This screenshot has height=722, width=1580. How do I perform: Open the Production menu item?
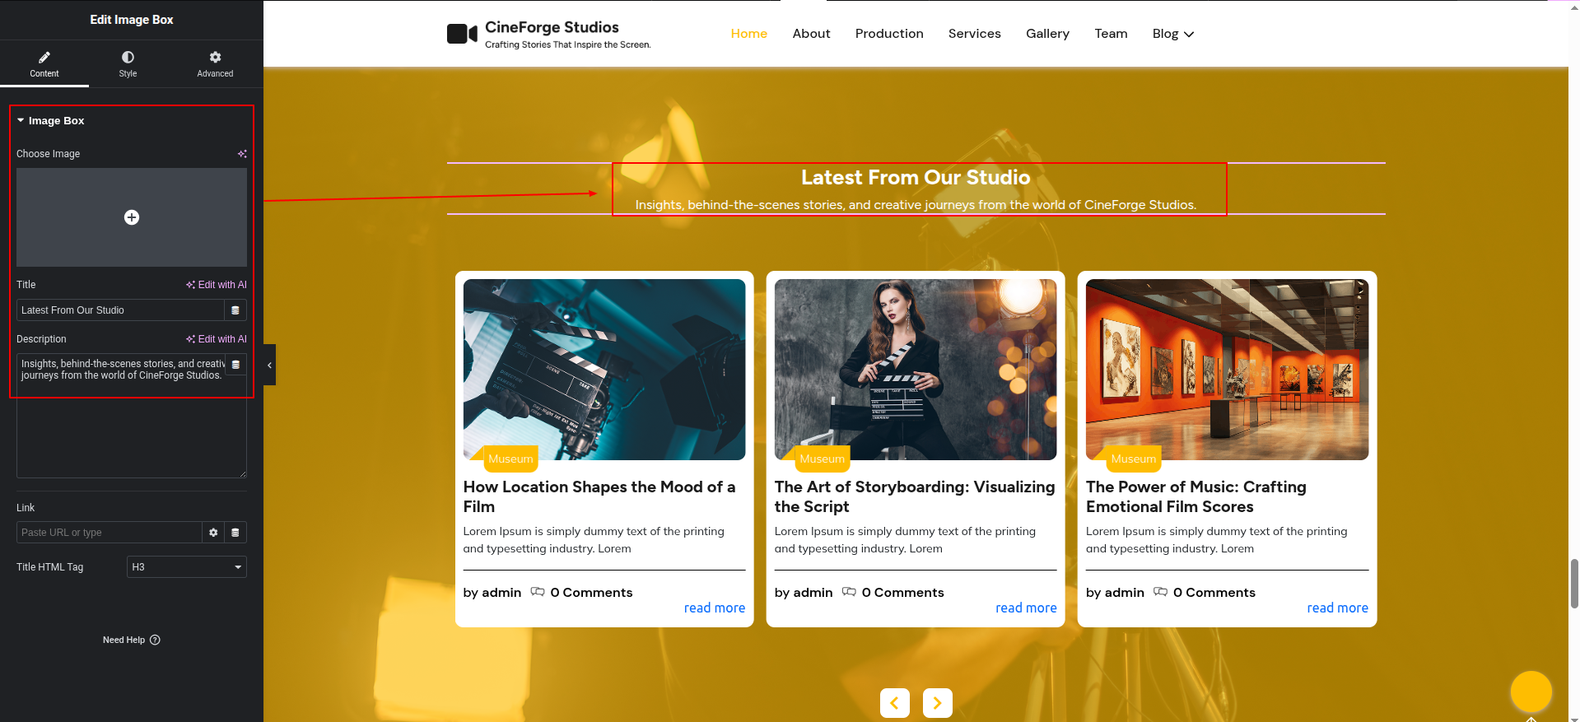[x=889, y=34]
